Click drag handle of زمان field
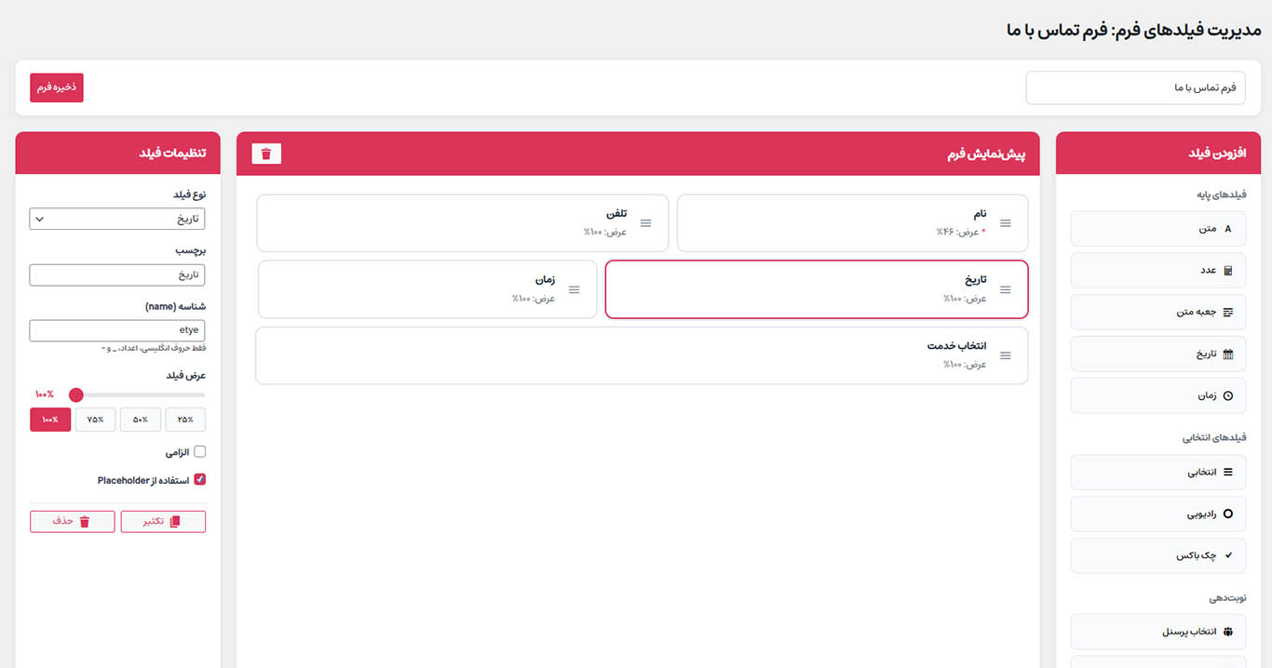Viewport: 1272px width, 668px height. [574, 289]
